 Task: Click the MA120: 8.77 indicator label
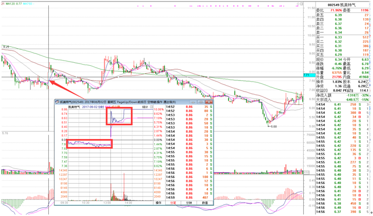click(14, 4)
